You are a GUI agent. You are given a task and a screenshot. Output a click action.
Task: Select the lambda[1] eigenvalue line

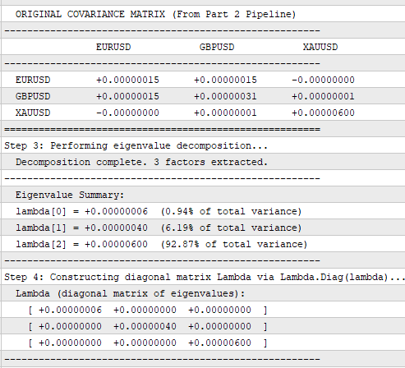(159, 228)
